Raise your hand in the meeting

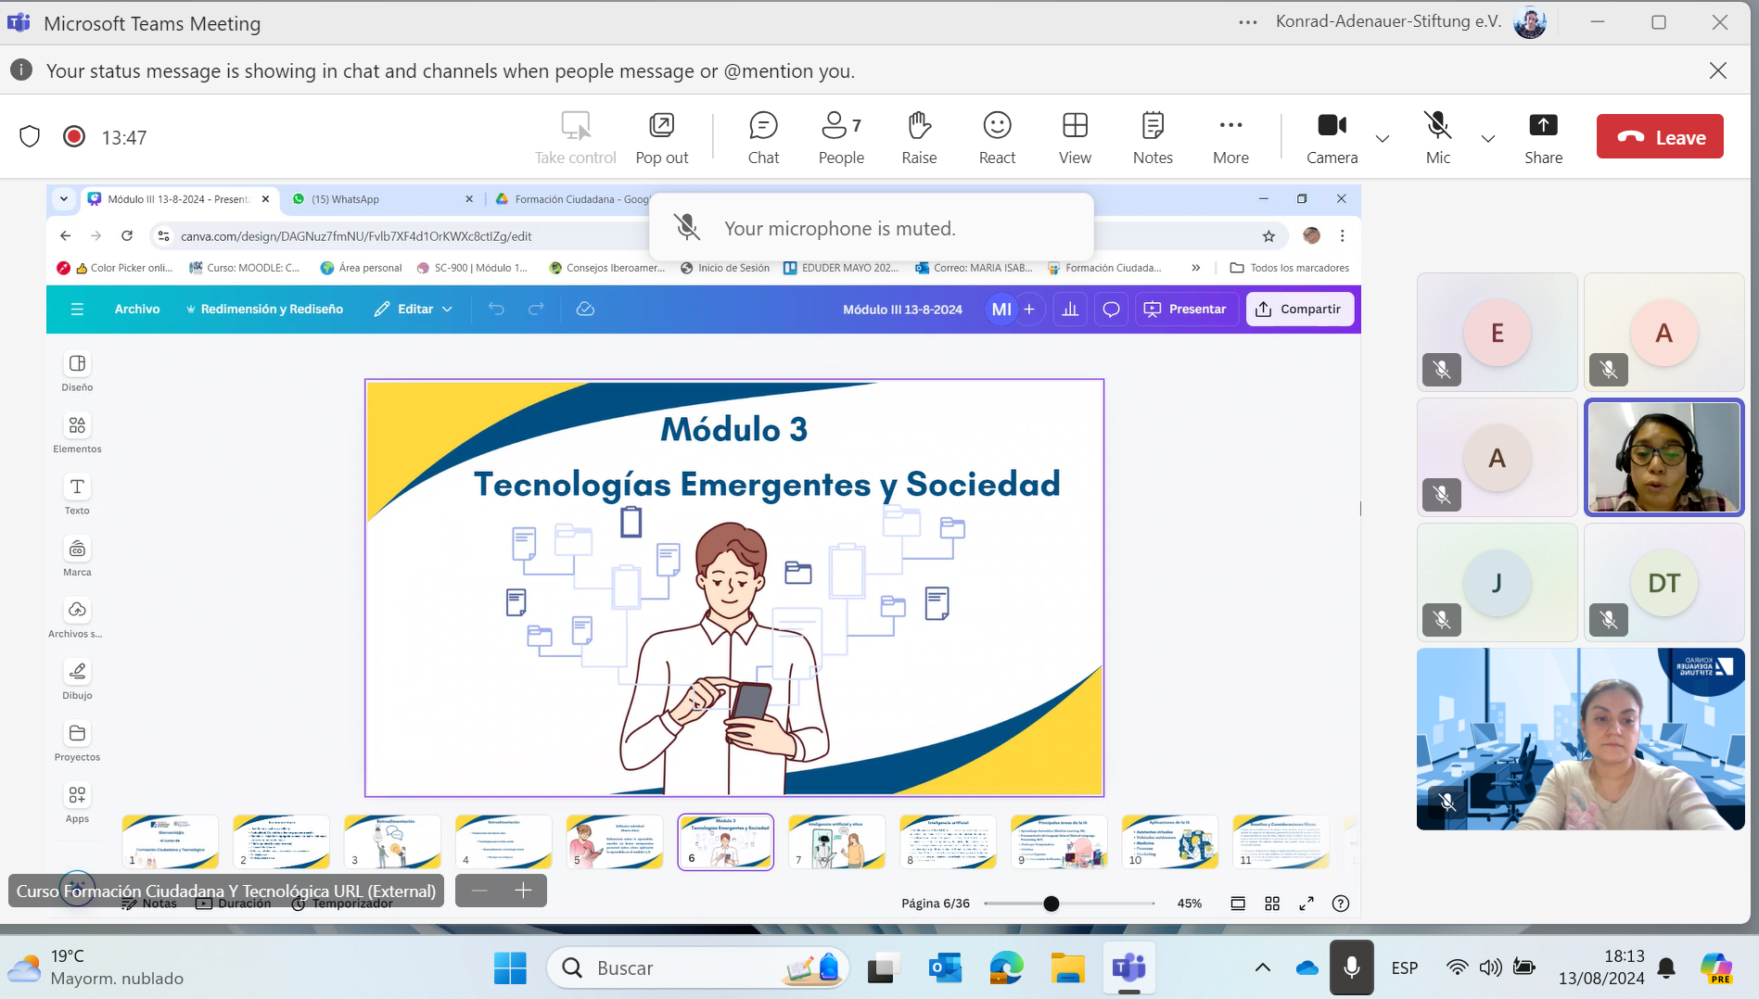point(918,137)
